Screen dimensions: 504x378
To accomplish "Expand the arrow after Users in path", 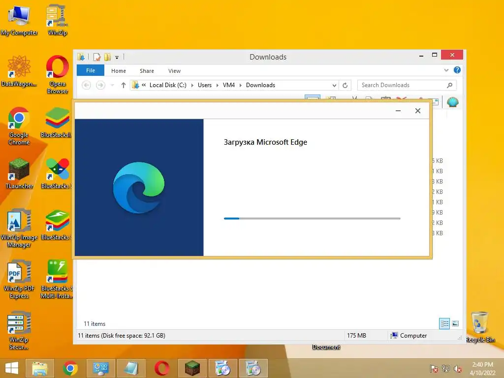I will click(217, 85).
